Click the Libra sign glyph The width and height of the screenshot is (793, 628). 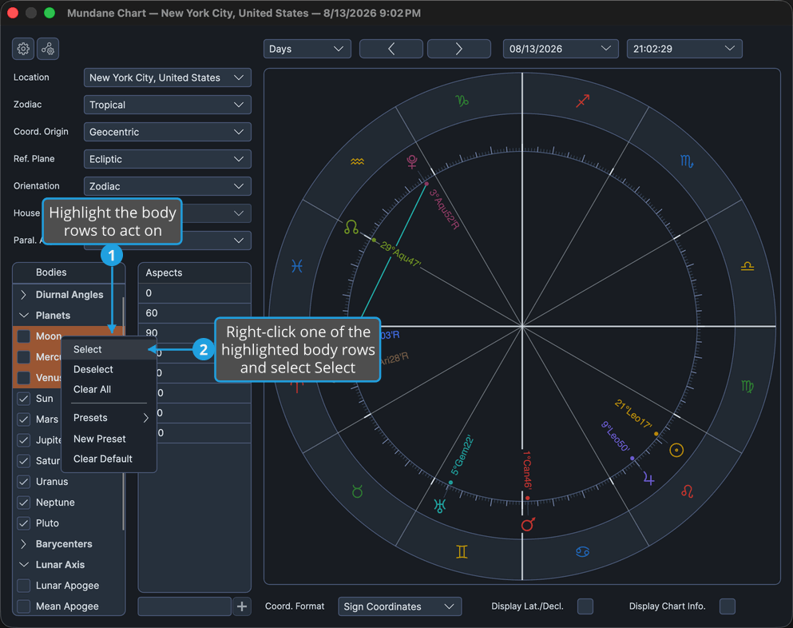(x=747, y=266)
